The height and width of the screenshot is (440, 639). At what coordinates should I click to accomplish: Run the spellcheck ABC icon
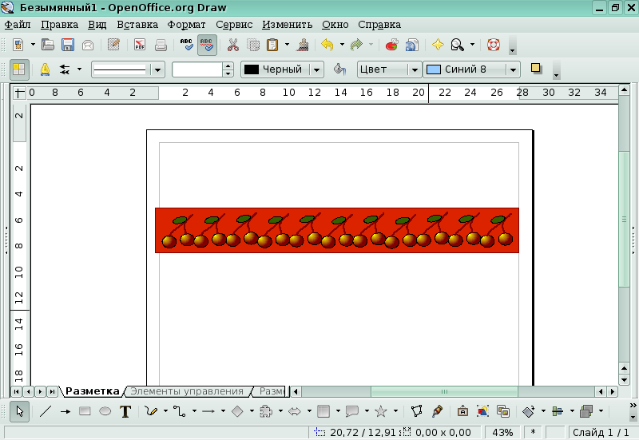[x=187, y=45]
